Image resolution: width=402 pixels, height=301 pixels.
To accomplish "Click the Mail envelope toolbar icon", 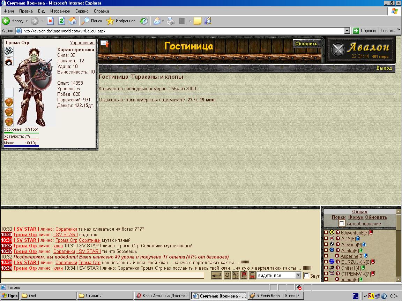I will pyautogui.click(x=157, y=21).
